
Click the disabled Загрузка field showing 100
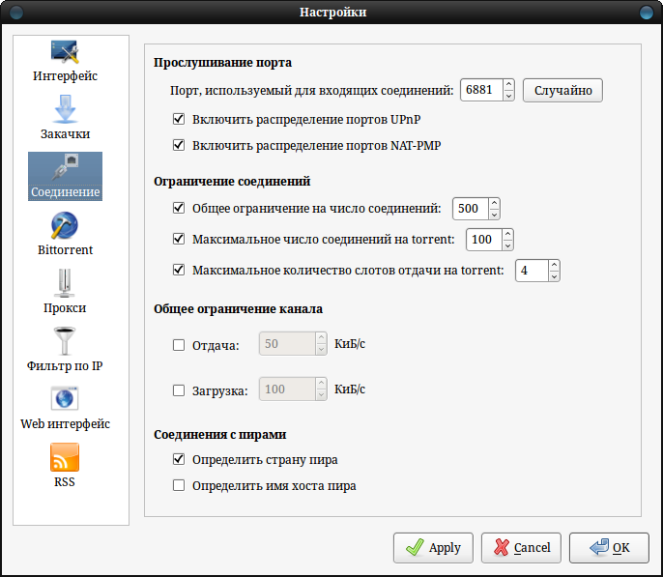(x=287, y=389)
